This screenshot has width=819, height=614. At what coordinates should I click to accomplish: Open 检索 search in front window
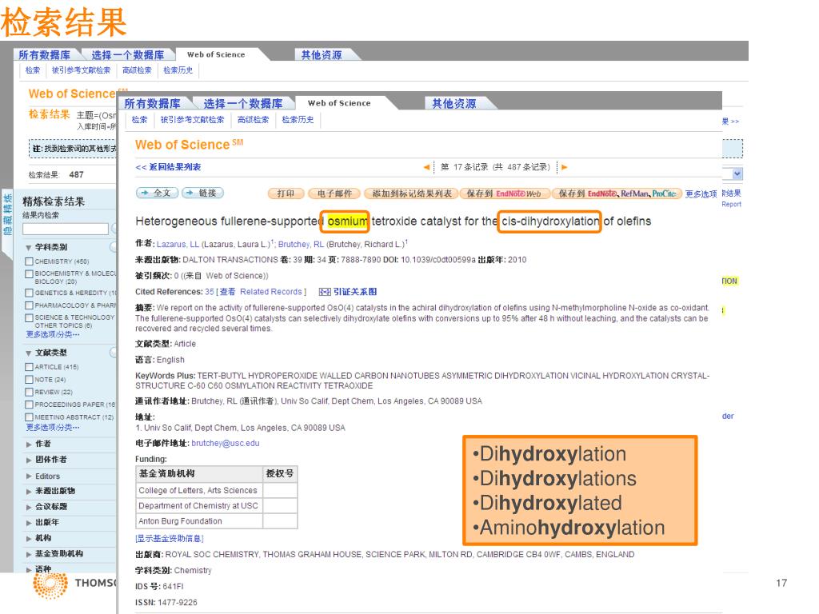click(139, 120)
